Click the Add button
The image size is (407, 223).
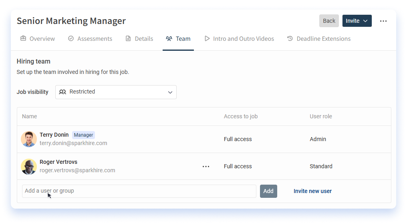[268, 191]
